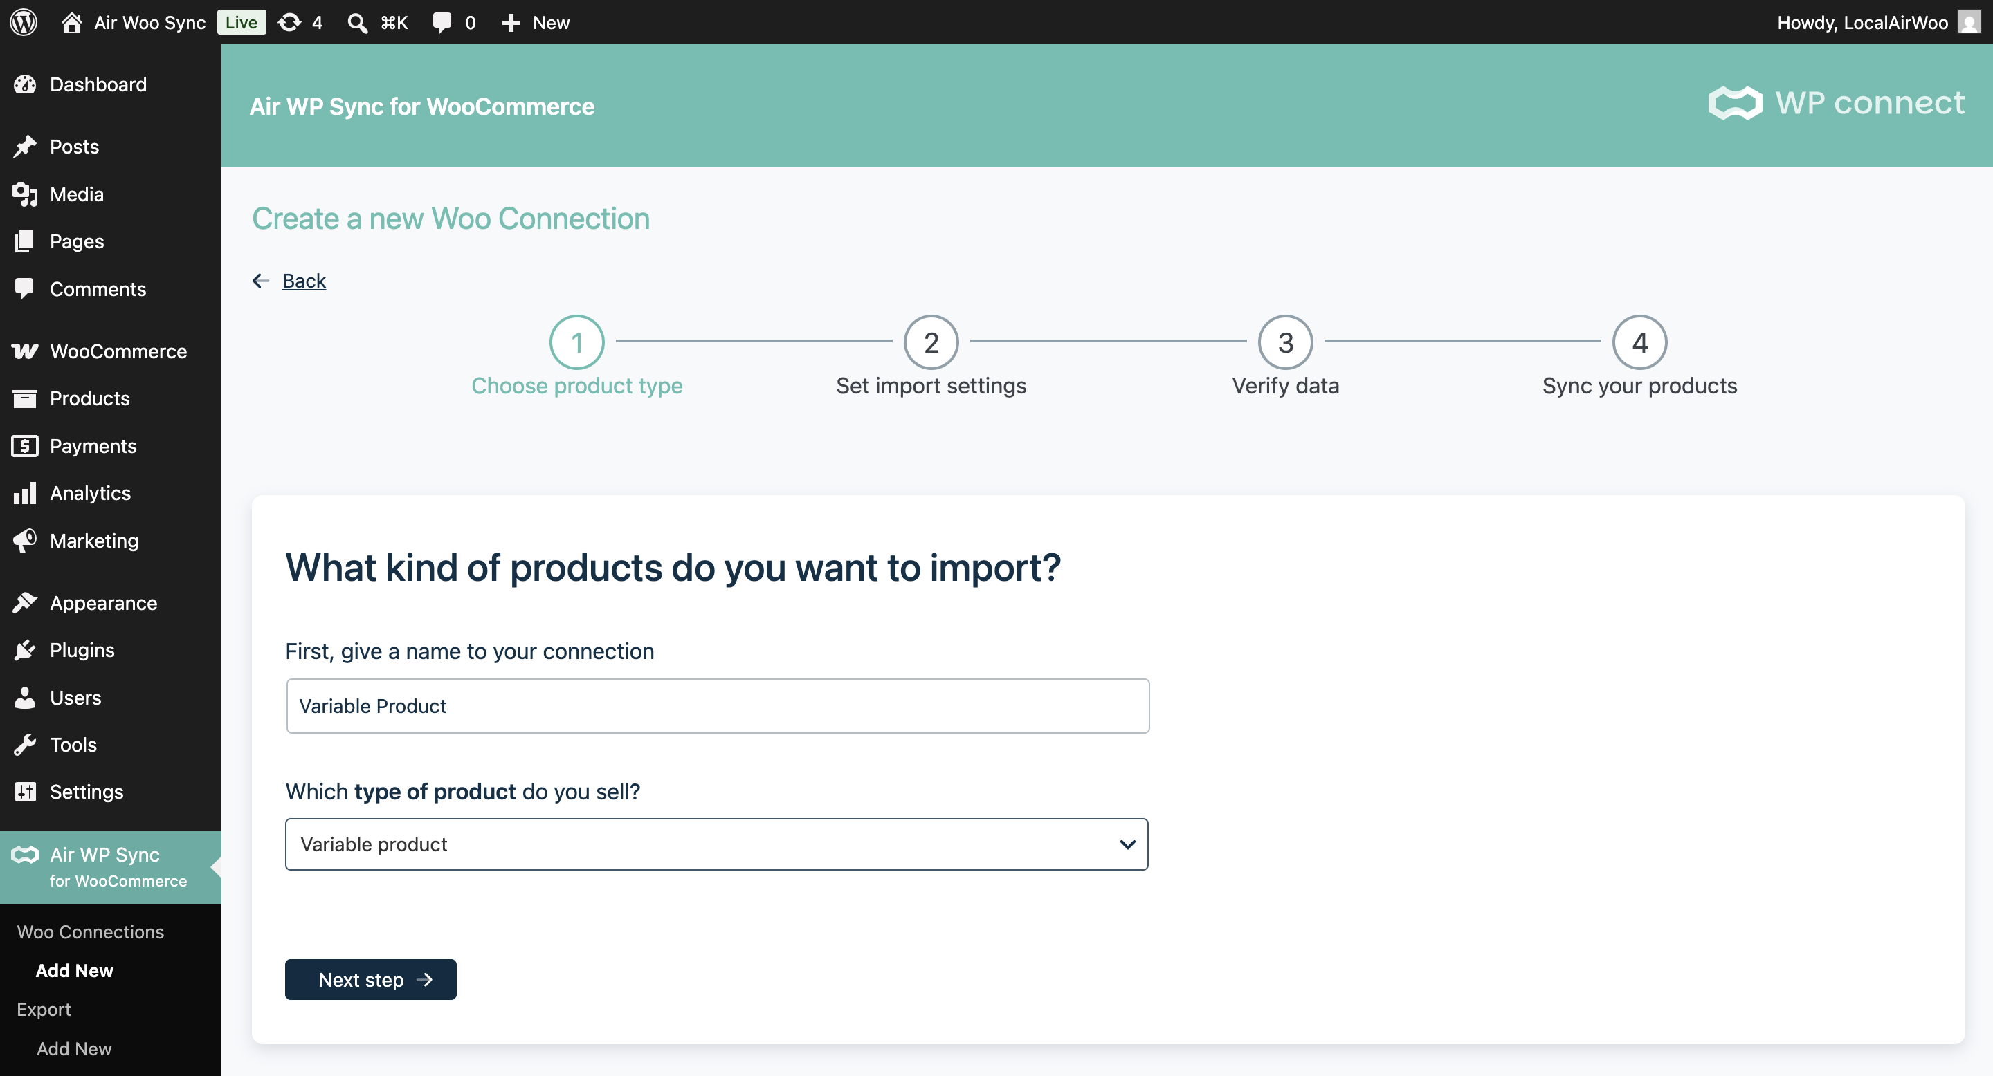This screenshot has width=1993, height=1076.
Task: Click the Air WP Sync sidebar logo icon
Action: coord(25,855)
